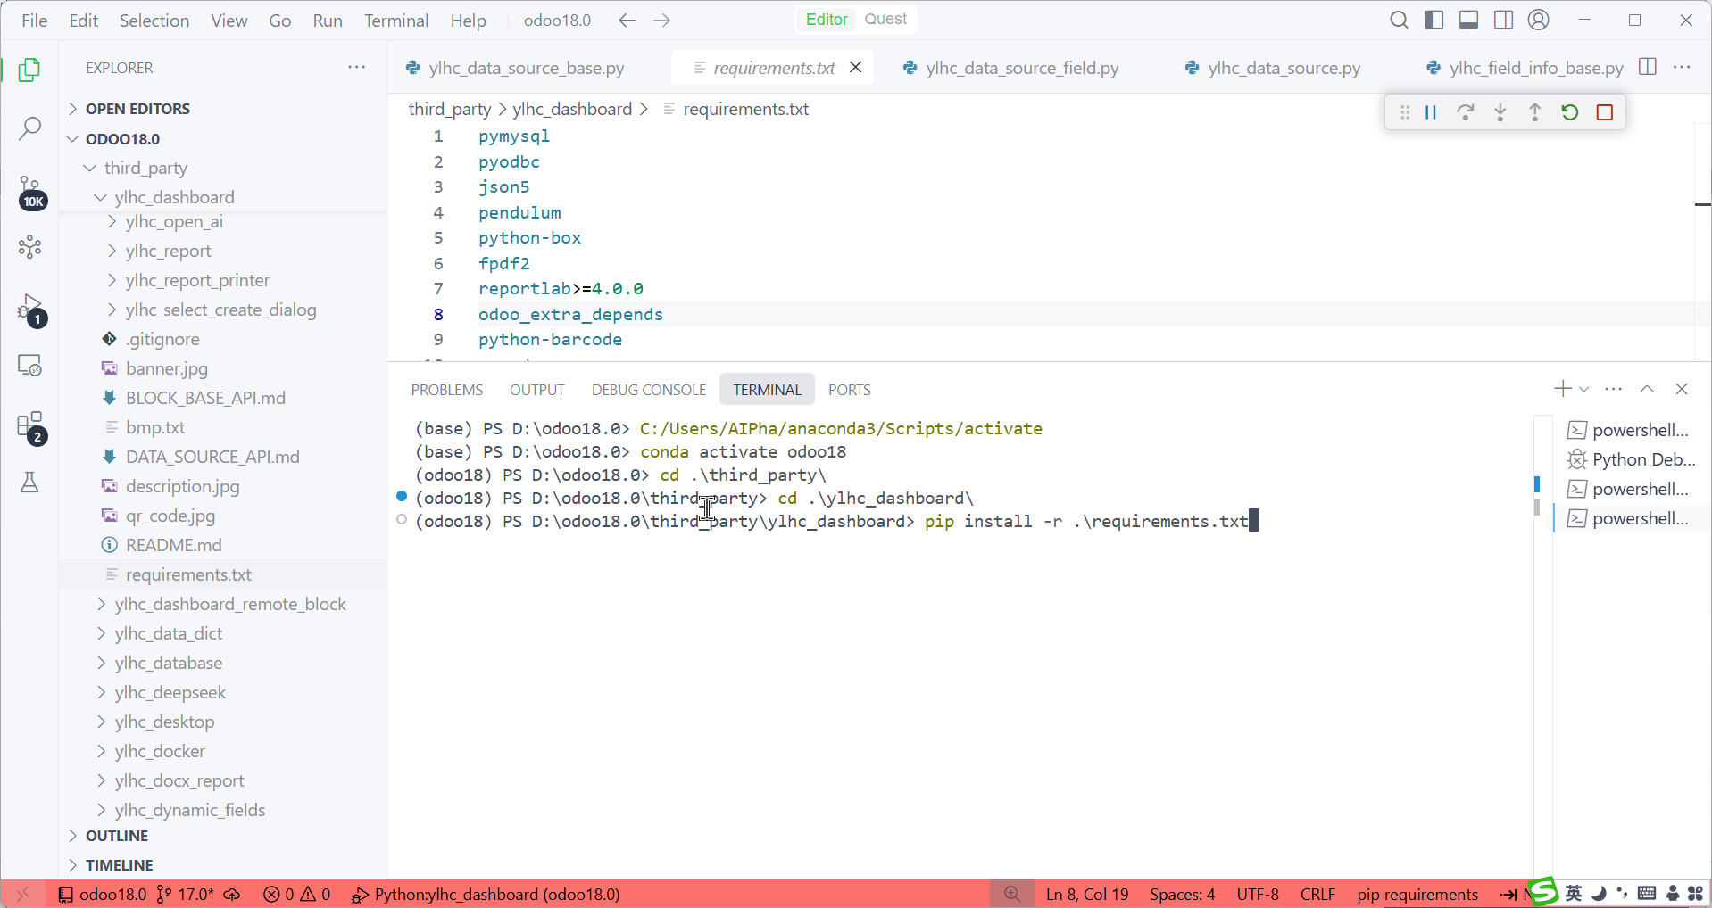Switch to Quest mode

[885, 19]
